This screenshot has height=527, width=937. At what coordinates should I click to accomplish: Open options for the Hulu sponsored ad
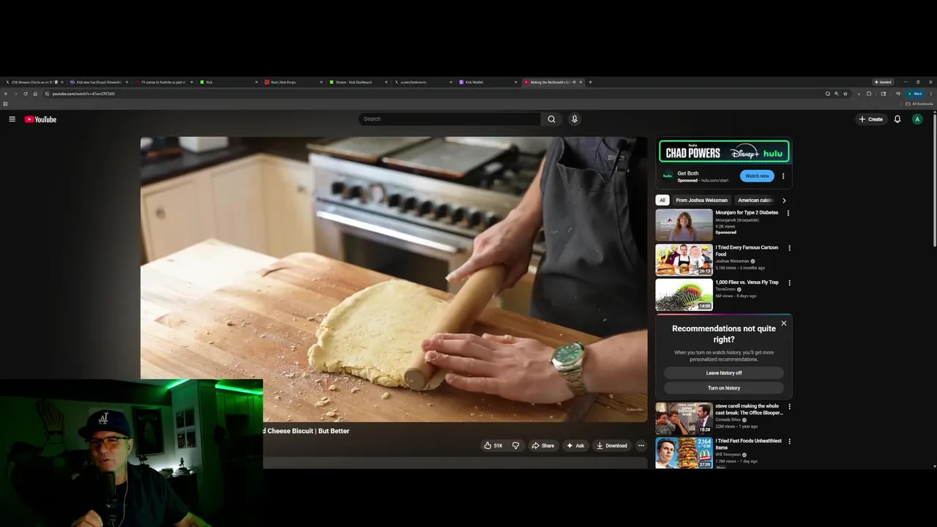(x=783, y=176)
